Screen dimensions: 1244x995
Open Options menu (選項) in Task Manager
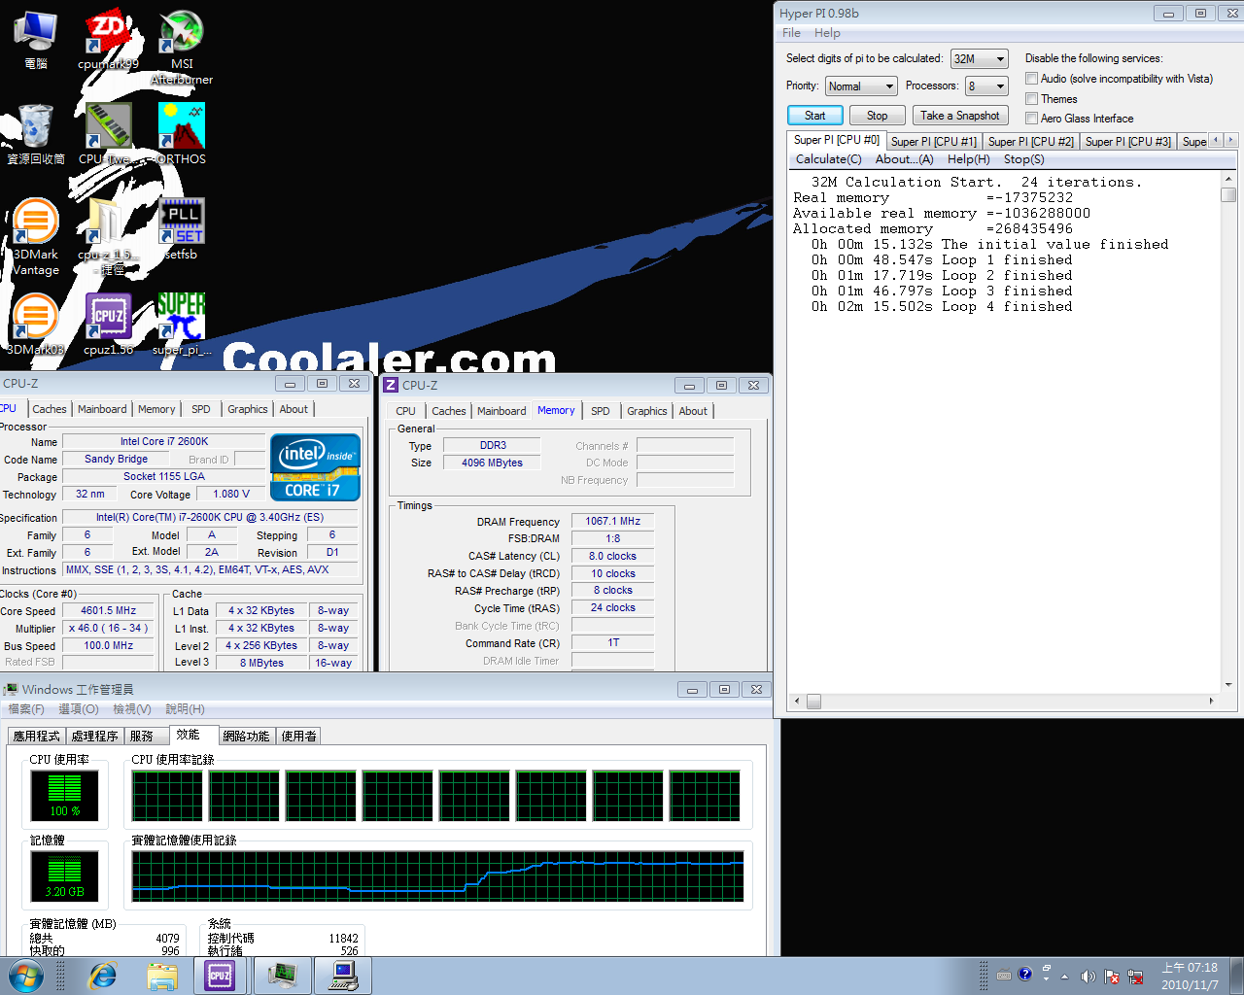pos(79,709)
